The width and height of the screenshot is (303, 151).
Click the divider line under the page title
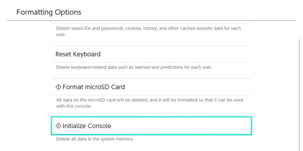pyautogui.click(x=151, y=20)
